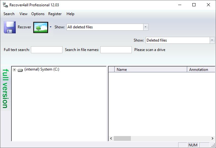This screenshot has height=148, width=216.
Task: Click the Recover button label
Action: 24,27
